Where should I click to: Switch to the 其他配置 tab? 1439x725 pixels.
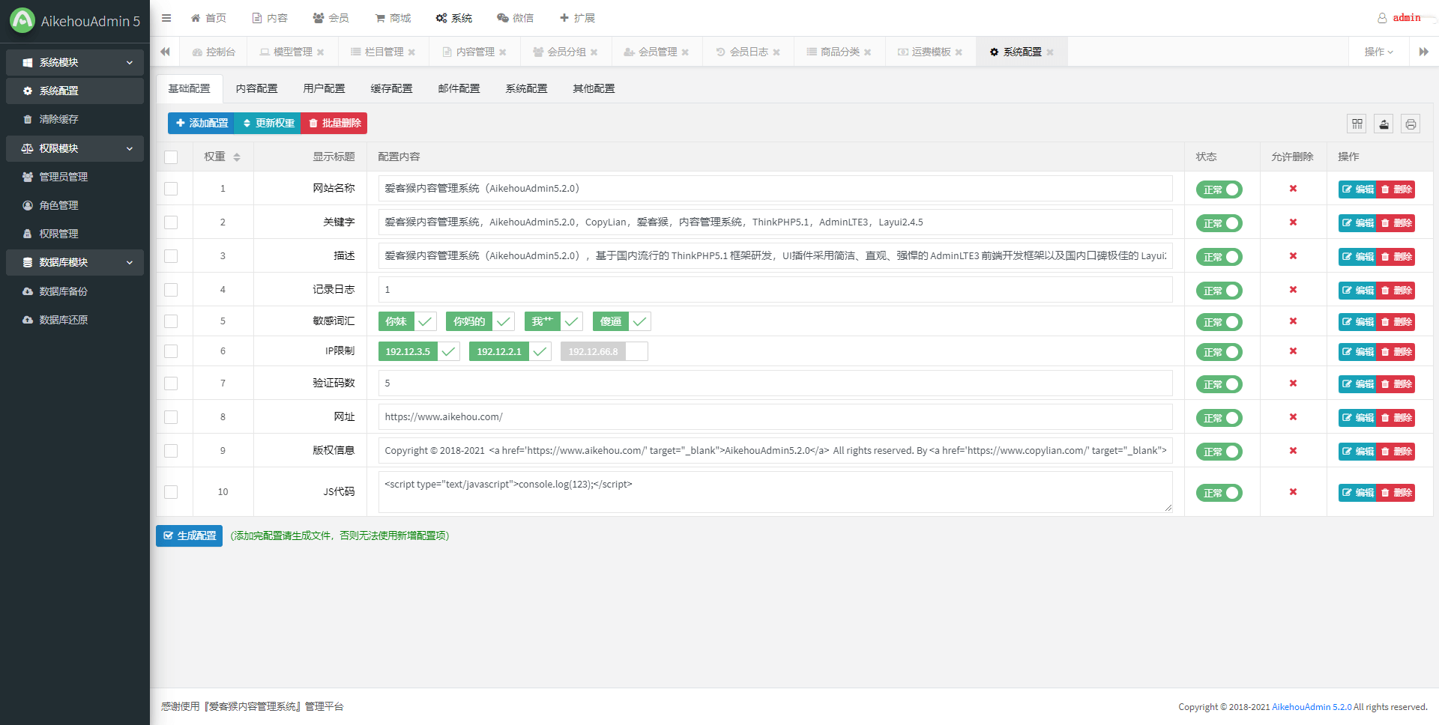(x=594, y=88)
